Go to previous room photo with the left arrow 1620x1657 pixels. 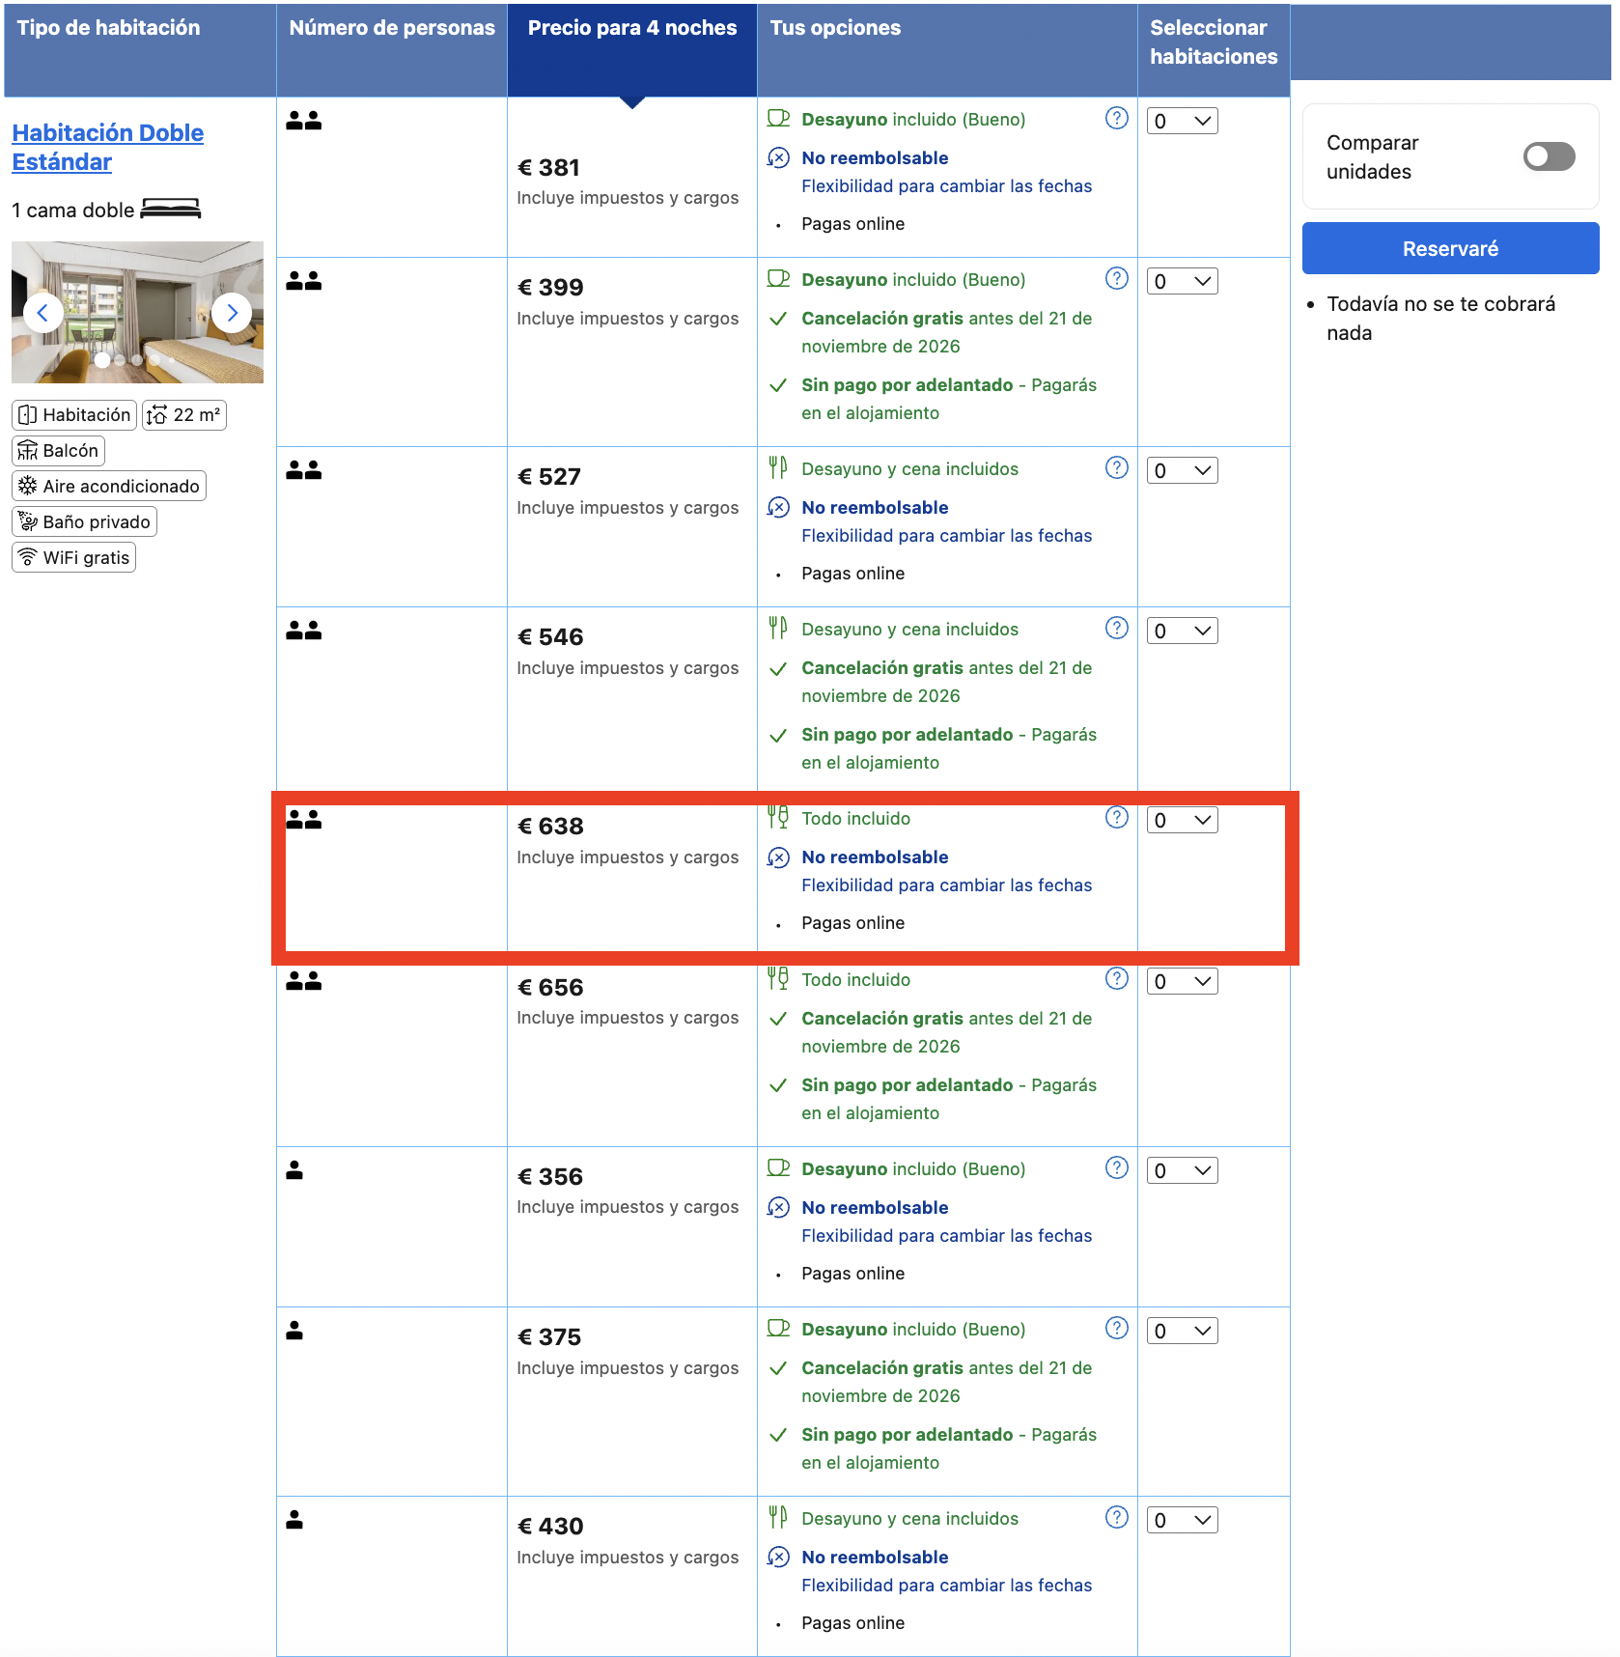42,313
